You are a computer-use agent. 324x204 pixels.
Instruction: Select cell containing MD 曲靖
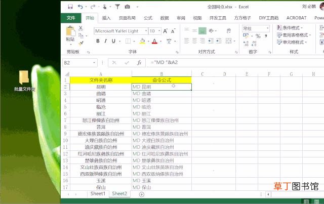coord(161,94)
